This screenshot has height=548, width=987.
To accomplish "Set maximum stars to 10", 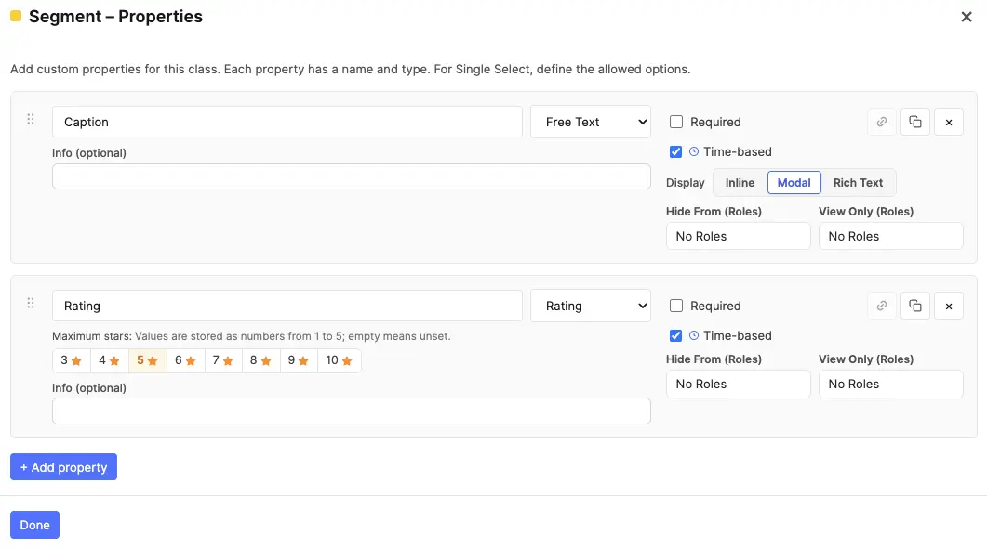I will [340, 360].
